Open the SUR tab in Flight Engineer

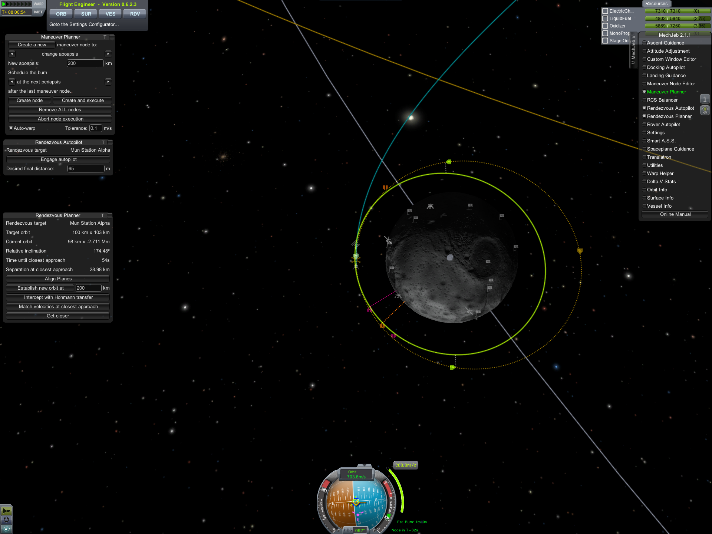[x=86, y=14]
